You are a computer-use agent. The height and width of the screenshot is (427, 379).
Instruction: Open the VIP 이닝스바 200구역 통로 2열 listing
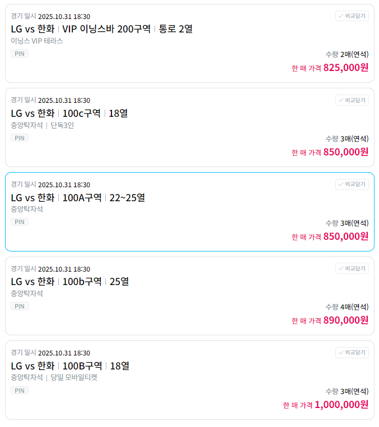[101, 29]
